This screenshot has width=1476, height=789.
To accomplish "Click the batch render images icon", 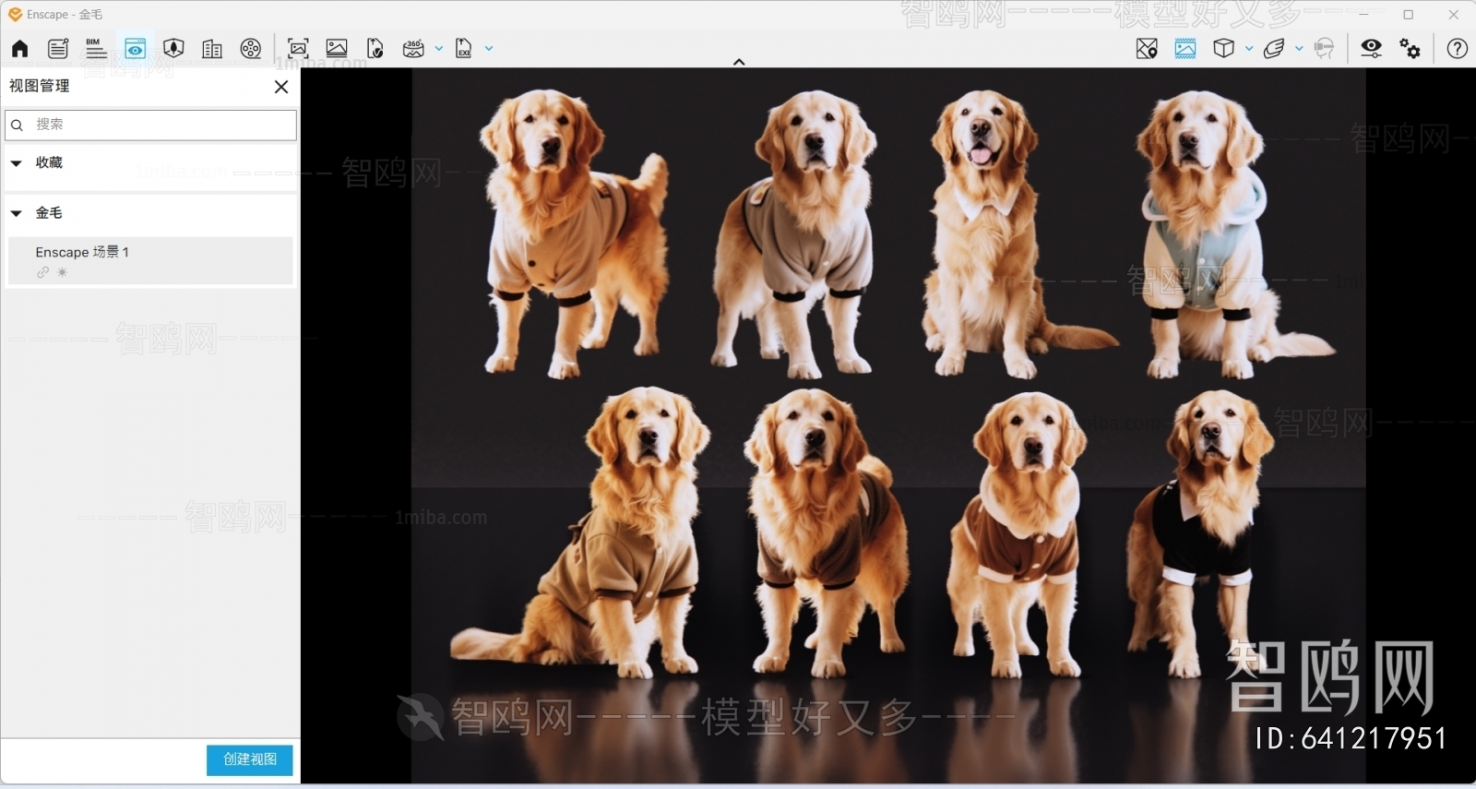I will pyautogui.click(x=337, y=49).
